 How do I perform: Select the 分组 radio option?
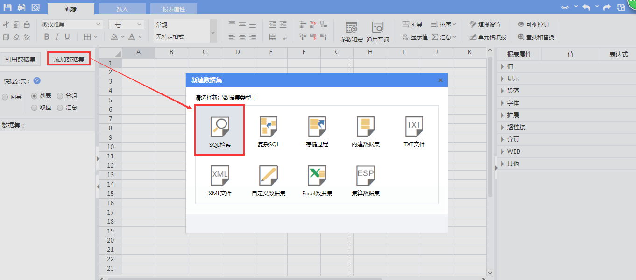(x=60, y=96)
